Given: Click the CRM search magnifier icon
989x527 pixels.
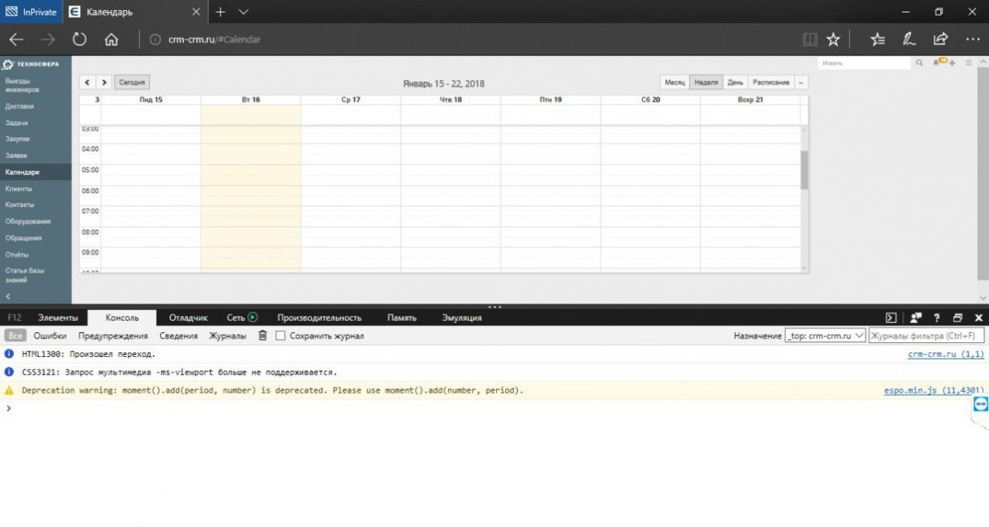Looking at the screenshot, I should pos(919,63).
